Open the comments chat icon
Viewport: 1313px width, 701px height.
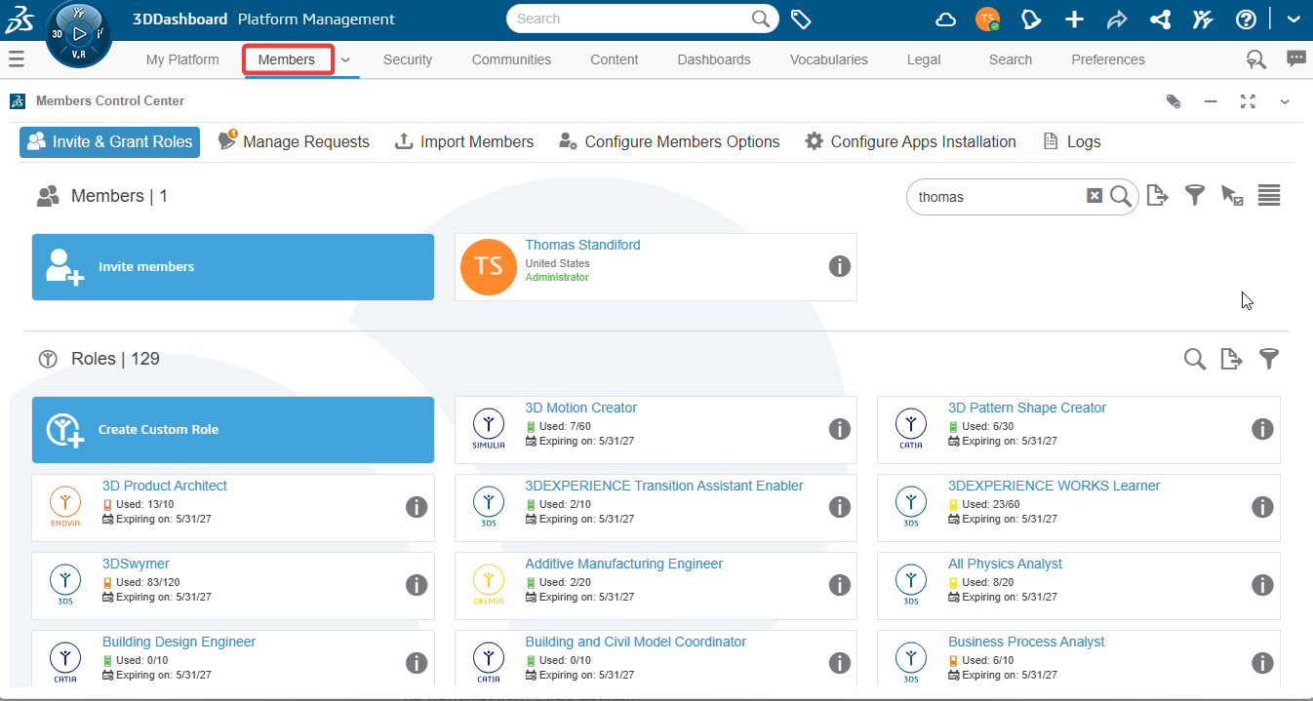coord(1296,58)
